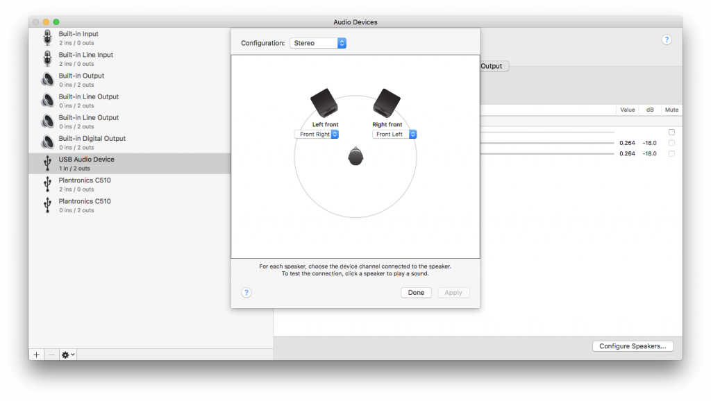Click the "Configuration:" label

click(x=263, y=43)
